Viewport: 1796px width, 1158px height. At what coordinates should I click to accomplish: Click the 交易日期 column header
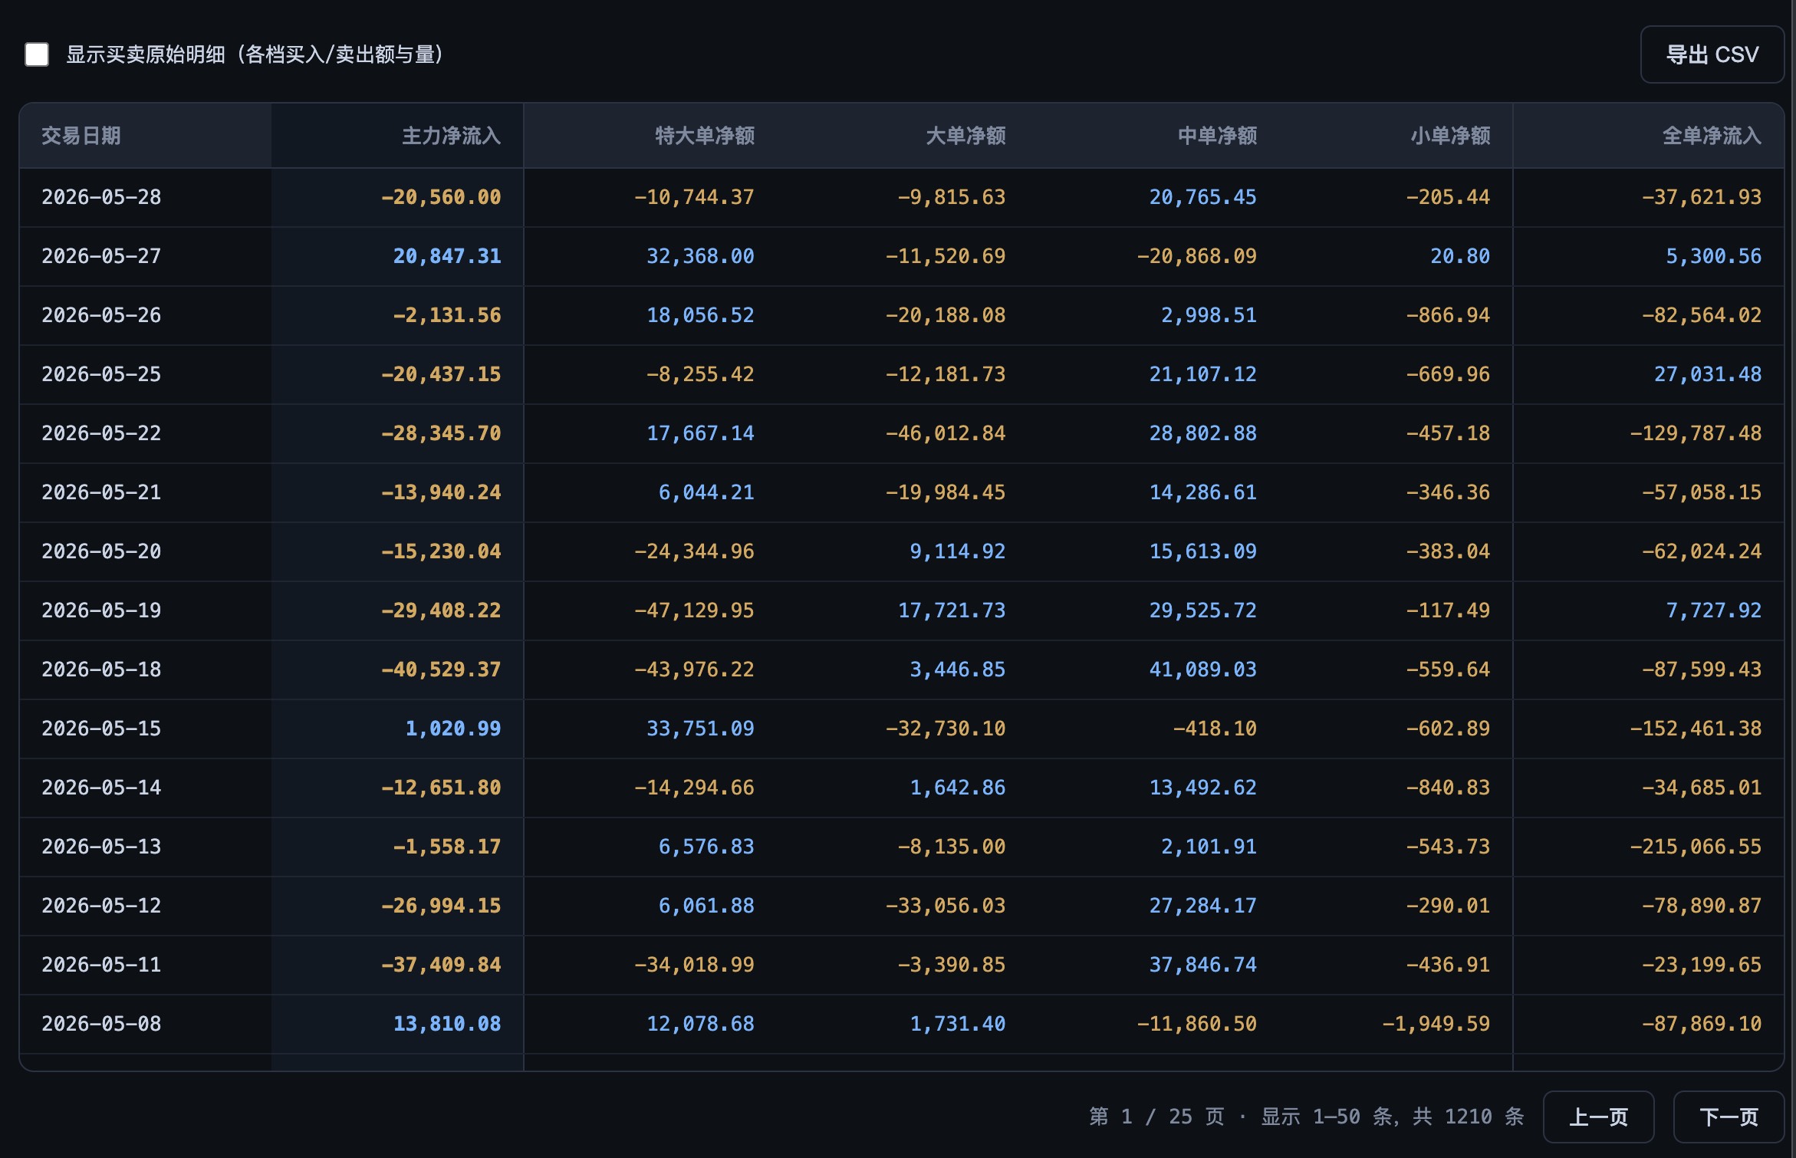[81, 136]
